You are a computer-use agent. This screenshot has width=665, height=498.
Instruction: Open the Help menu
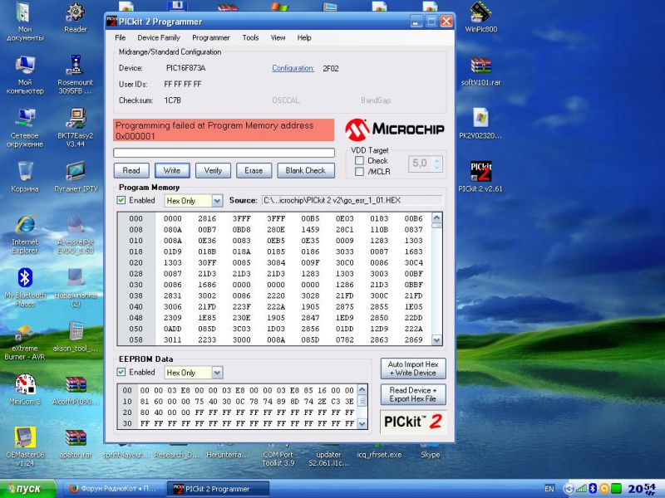304,37
